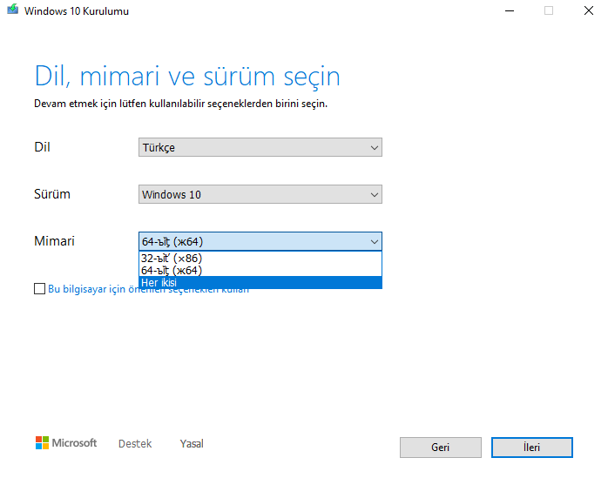Viewport: 608px width, 478px height.
Task: Tick the recommended options checkbox
Action: [39, 289]
